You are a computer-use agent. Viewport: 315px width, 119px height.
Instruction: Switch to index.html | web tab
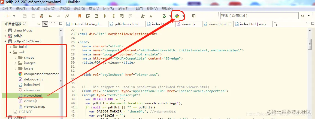click(253, 24)
